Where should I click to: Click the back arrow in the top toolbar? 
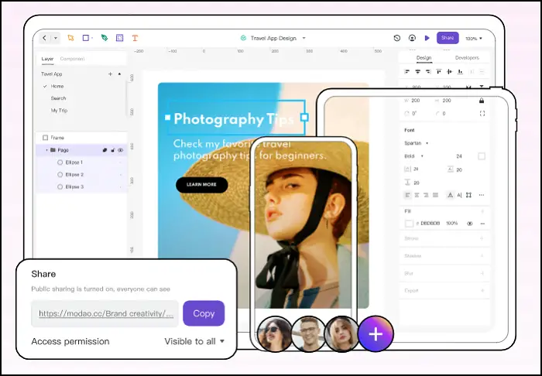coord(45,38)
